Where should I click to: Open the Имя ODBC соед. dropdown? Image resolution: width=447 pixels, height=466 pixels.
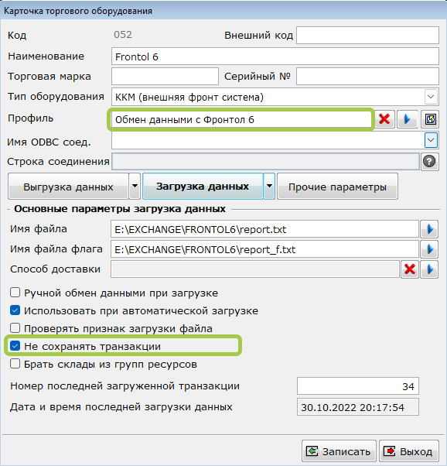click(x=431, y=140)
